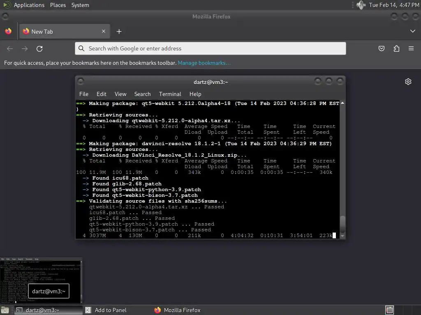Follow the Manage bookmarks link

(204, 63)
